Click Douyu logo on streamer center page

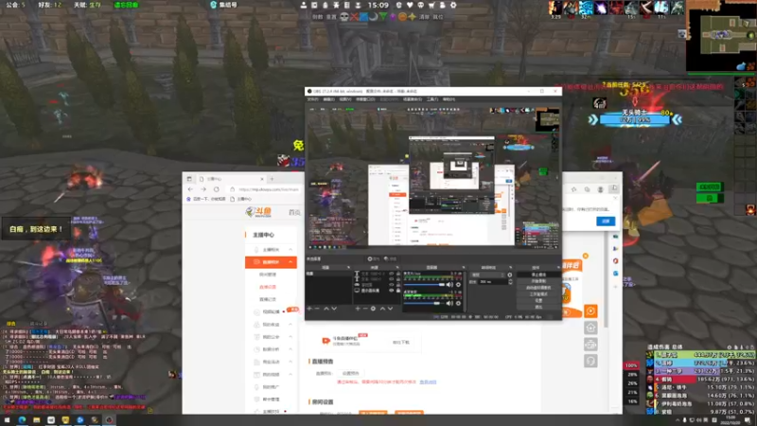tap(258, 211)
